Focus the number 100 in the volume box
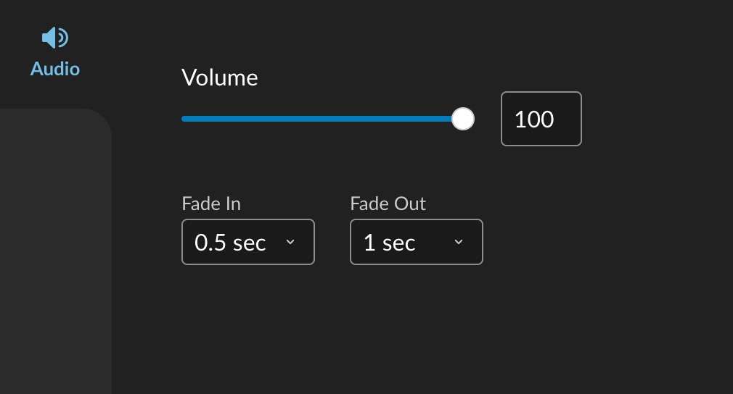 (534, 120)
